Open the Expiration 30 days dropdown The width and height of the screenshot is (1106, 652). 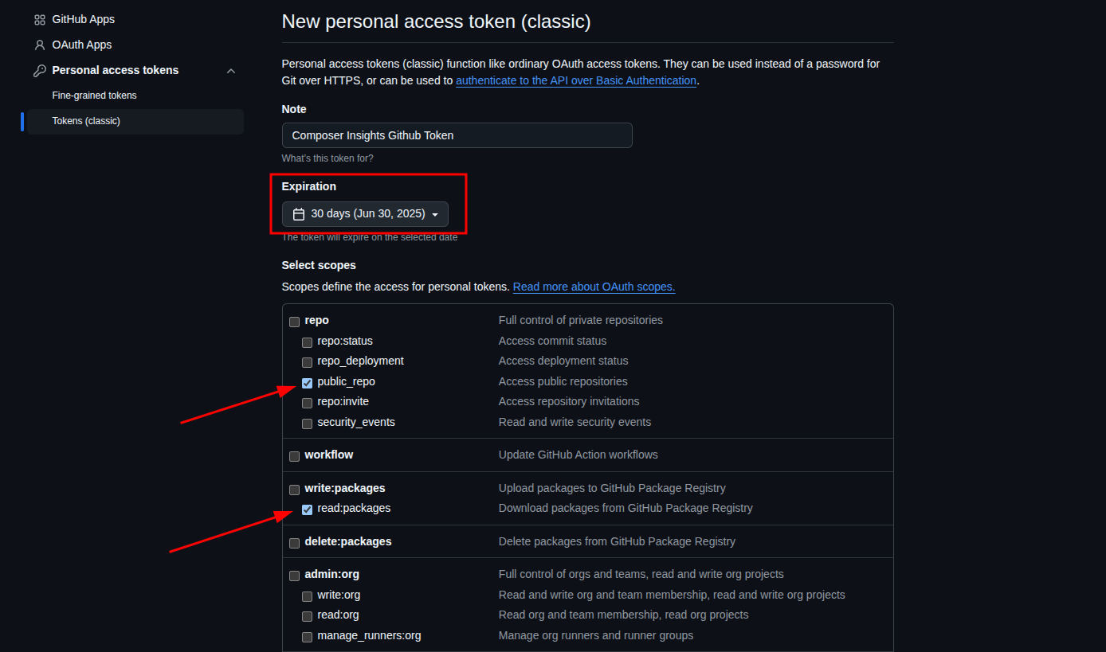[x=365, y=214]
